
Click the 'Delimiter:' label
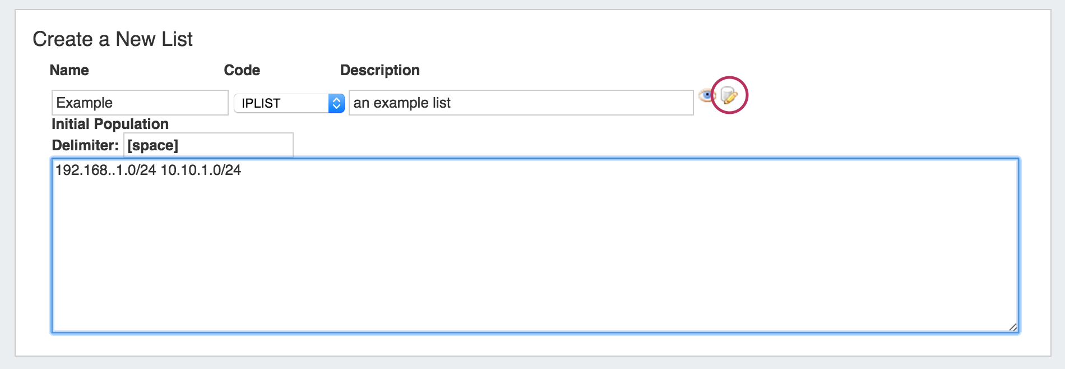tap(85, 146)
